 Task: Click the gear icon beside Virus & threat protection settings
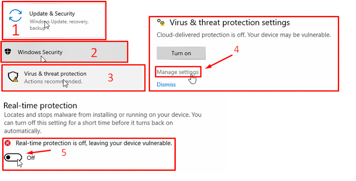pos(161,22)
